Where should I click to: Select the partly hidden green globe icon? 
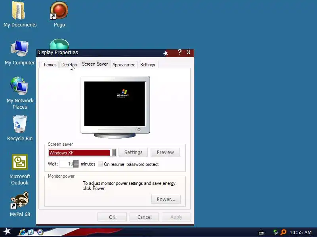pos(59,44)
